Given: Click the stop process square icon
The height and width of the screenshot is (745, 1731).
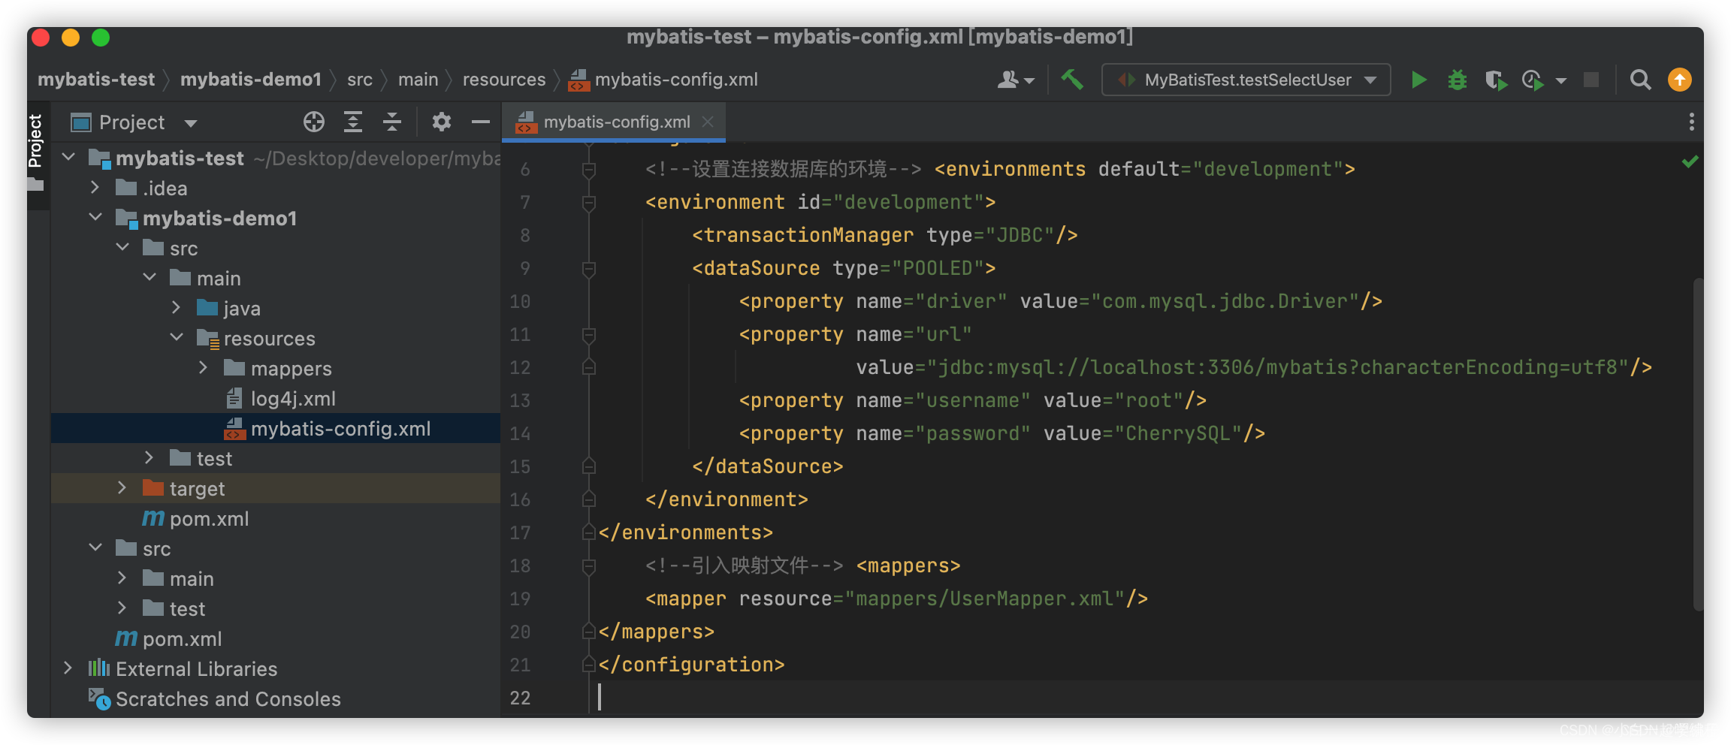Looking at the screenshot, I should pos(1591,80).
